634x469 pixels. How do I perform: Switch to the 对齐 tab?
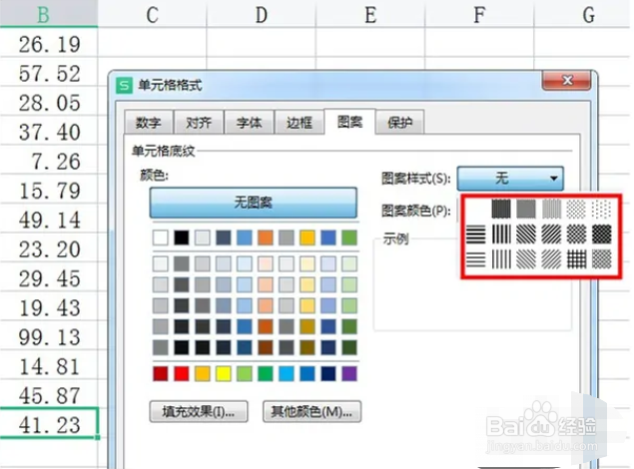click(199, 122)
